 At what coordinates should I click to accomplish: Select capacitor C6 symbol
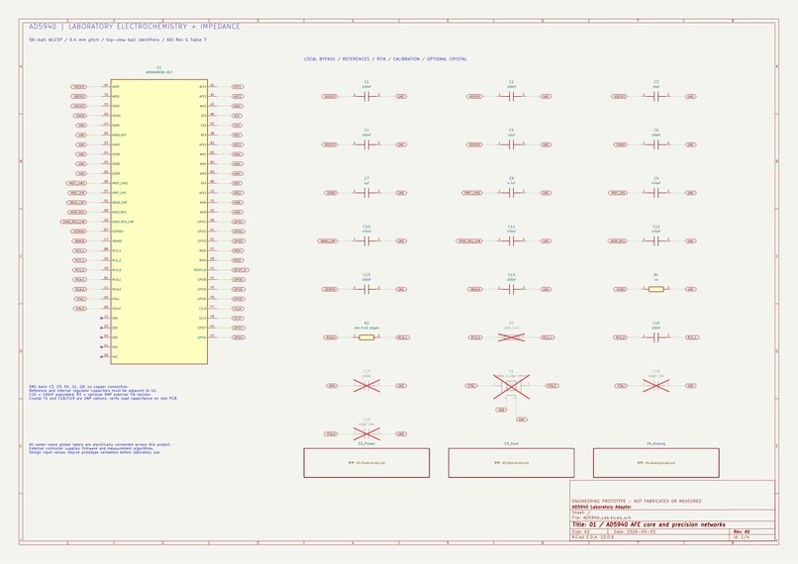pos(656,144)
